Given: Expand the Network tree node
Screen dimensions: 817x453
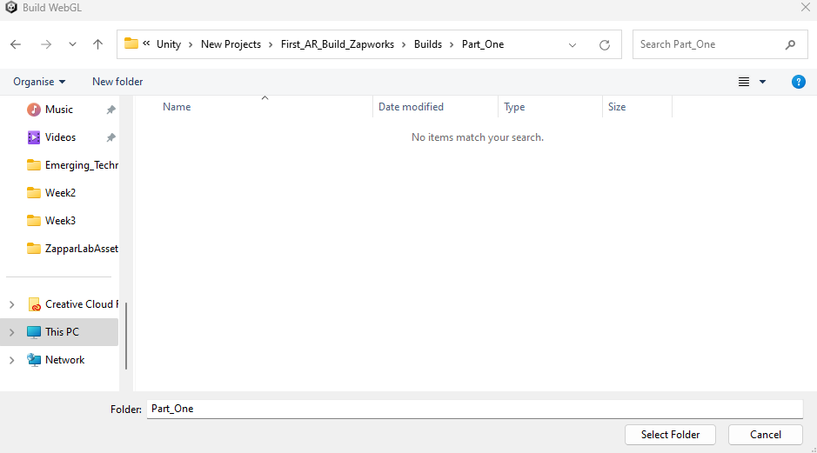Looking at the screenshot, I should pyautogui.click(x=11, y=360).
